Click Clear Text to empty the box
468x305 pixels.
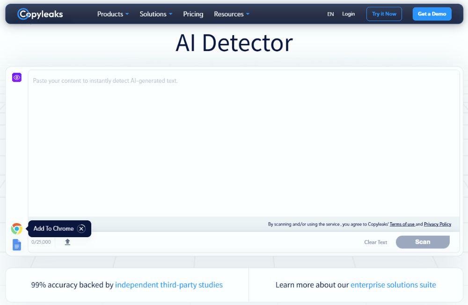[x=376, y=242]
